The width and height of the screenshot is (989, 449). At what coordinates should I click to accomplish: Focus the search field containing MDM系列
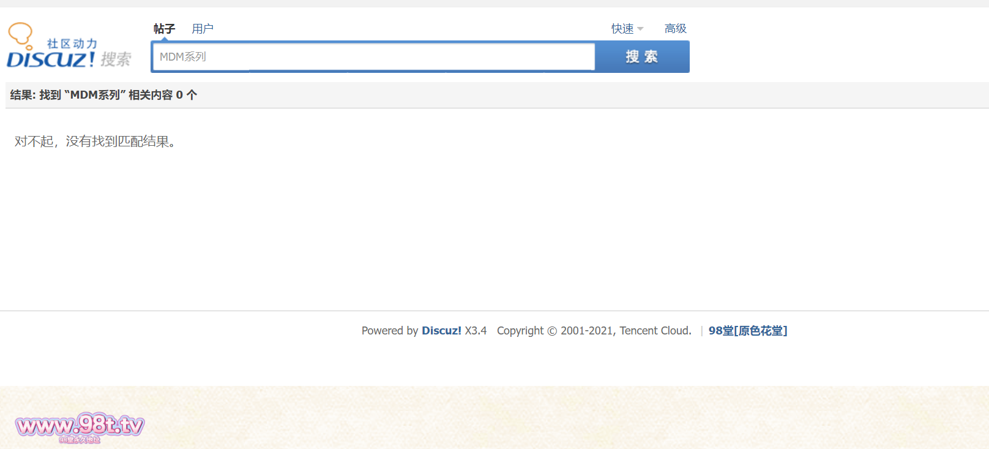coord(373,57)
